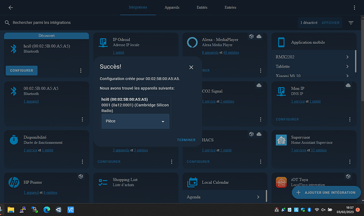Open options menu on CO2 Signal card
Viewport: 364px width, 216px height.
point(261,120)
